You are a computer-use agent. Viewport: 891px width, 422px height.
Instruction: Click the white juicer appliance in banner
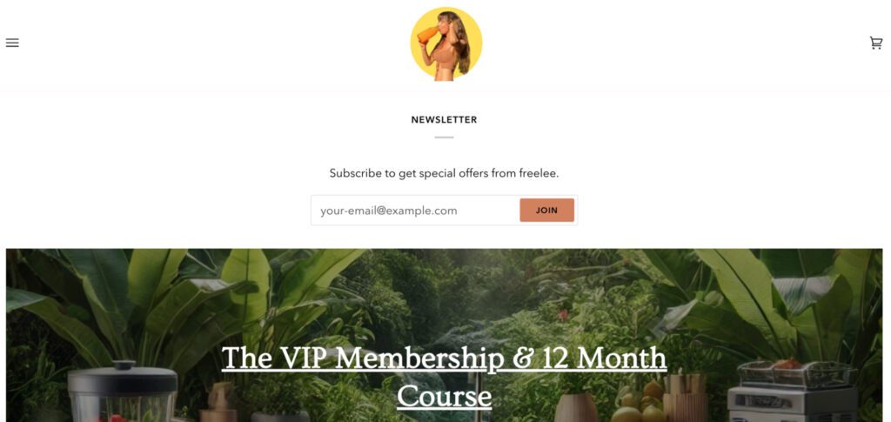[792, 405]
